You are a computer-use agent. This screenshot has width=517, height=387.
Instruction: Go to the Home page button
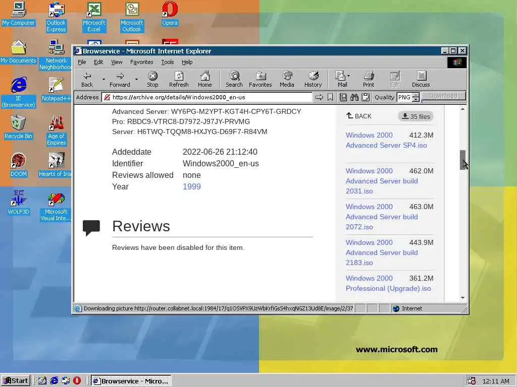click(205, 79)
